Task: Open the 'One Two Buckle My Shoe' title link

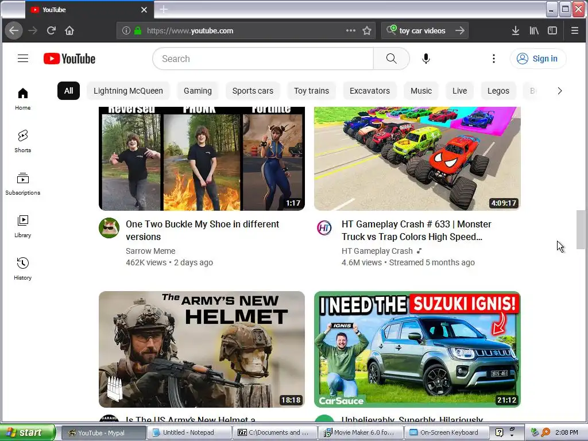Action: click(x=203, y=230)
